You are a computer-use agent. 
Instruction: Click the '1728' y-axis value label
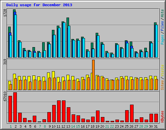(5, 13)
